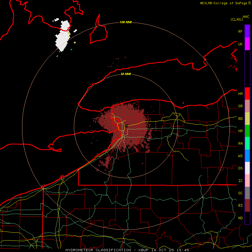
Task: Click the DS legend label
Action: [240, 168]
